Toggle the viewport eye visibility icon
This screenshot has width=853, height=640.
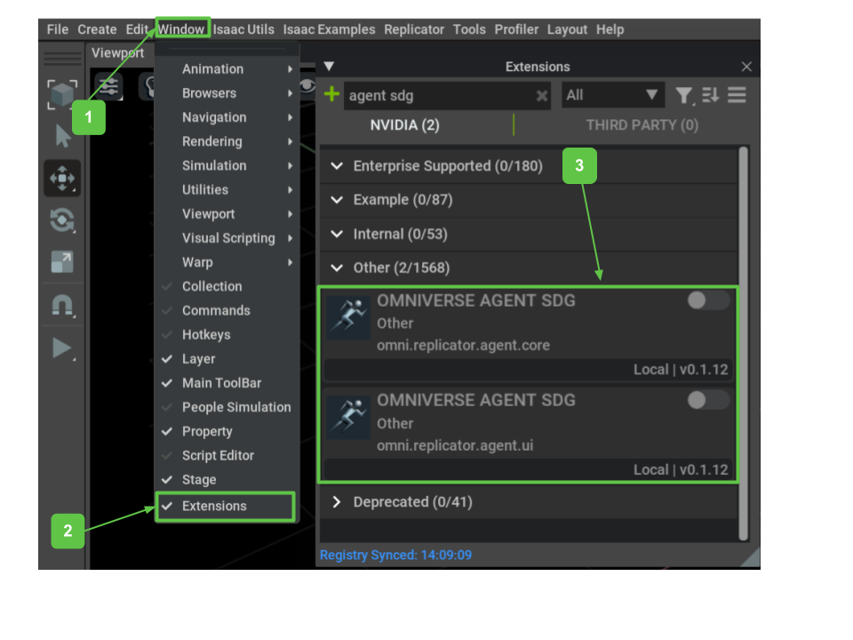coord(307,86)
